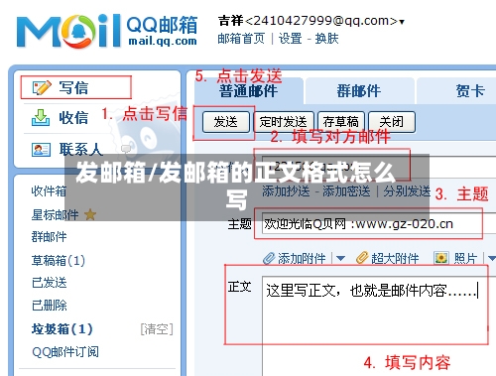Viewport: 496px width, 376px height.
Task: Click the 发送 send button
Action: coord(226,122)
